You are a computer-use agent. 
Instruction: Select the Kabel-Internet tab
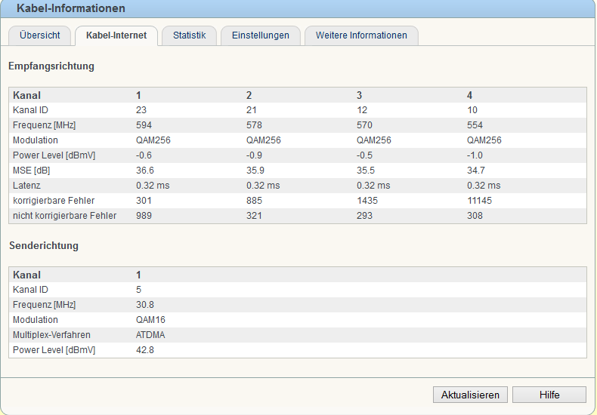116,35
